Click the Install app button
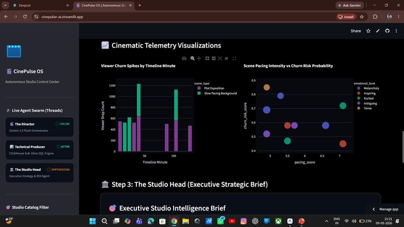This screenshot has height=227, width=404. pyautogui.click(x=346, y=17)
